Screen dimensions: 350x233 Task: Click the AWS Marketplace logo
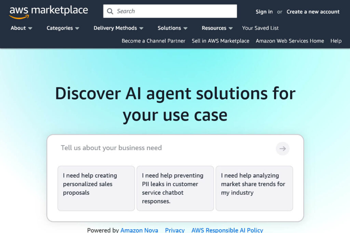(x=48, y=11)
